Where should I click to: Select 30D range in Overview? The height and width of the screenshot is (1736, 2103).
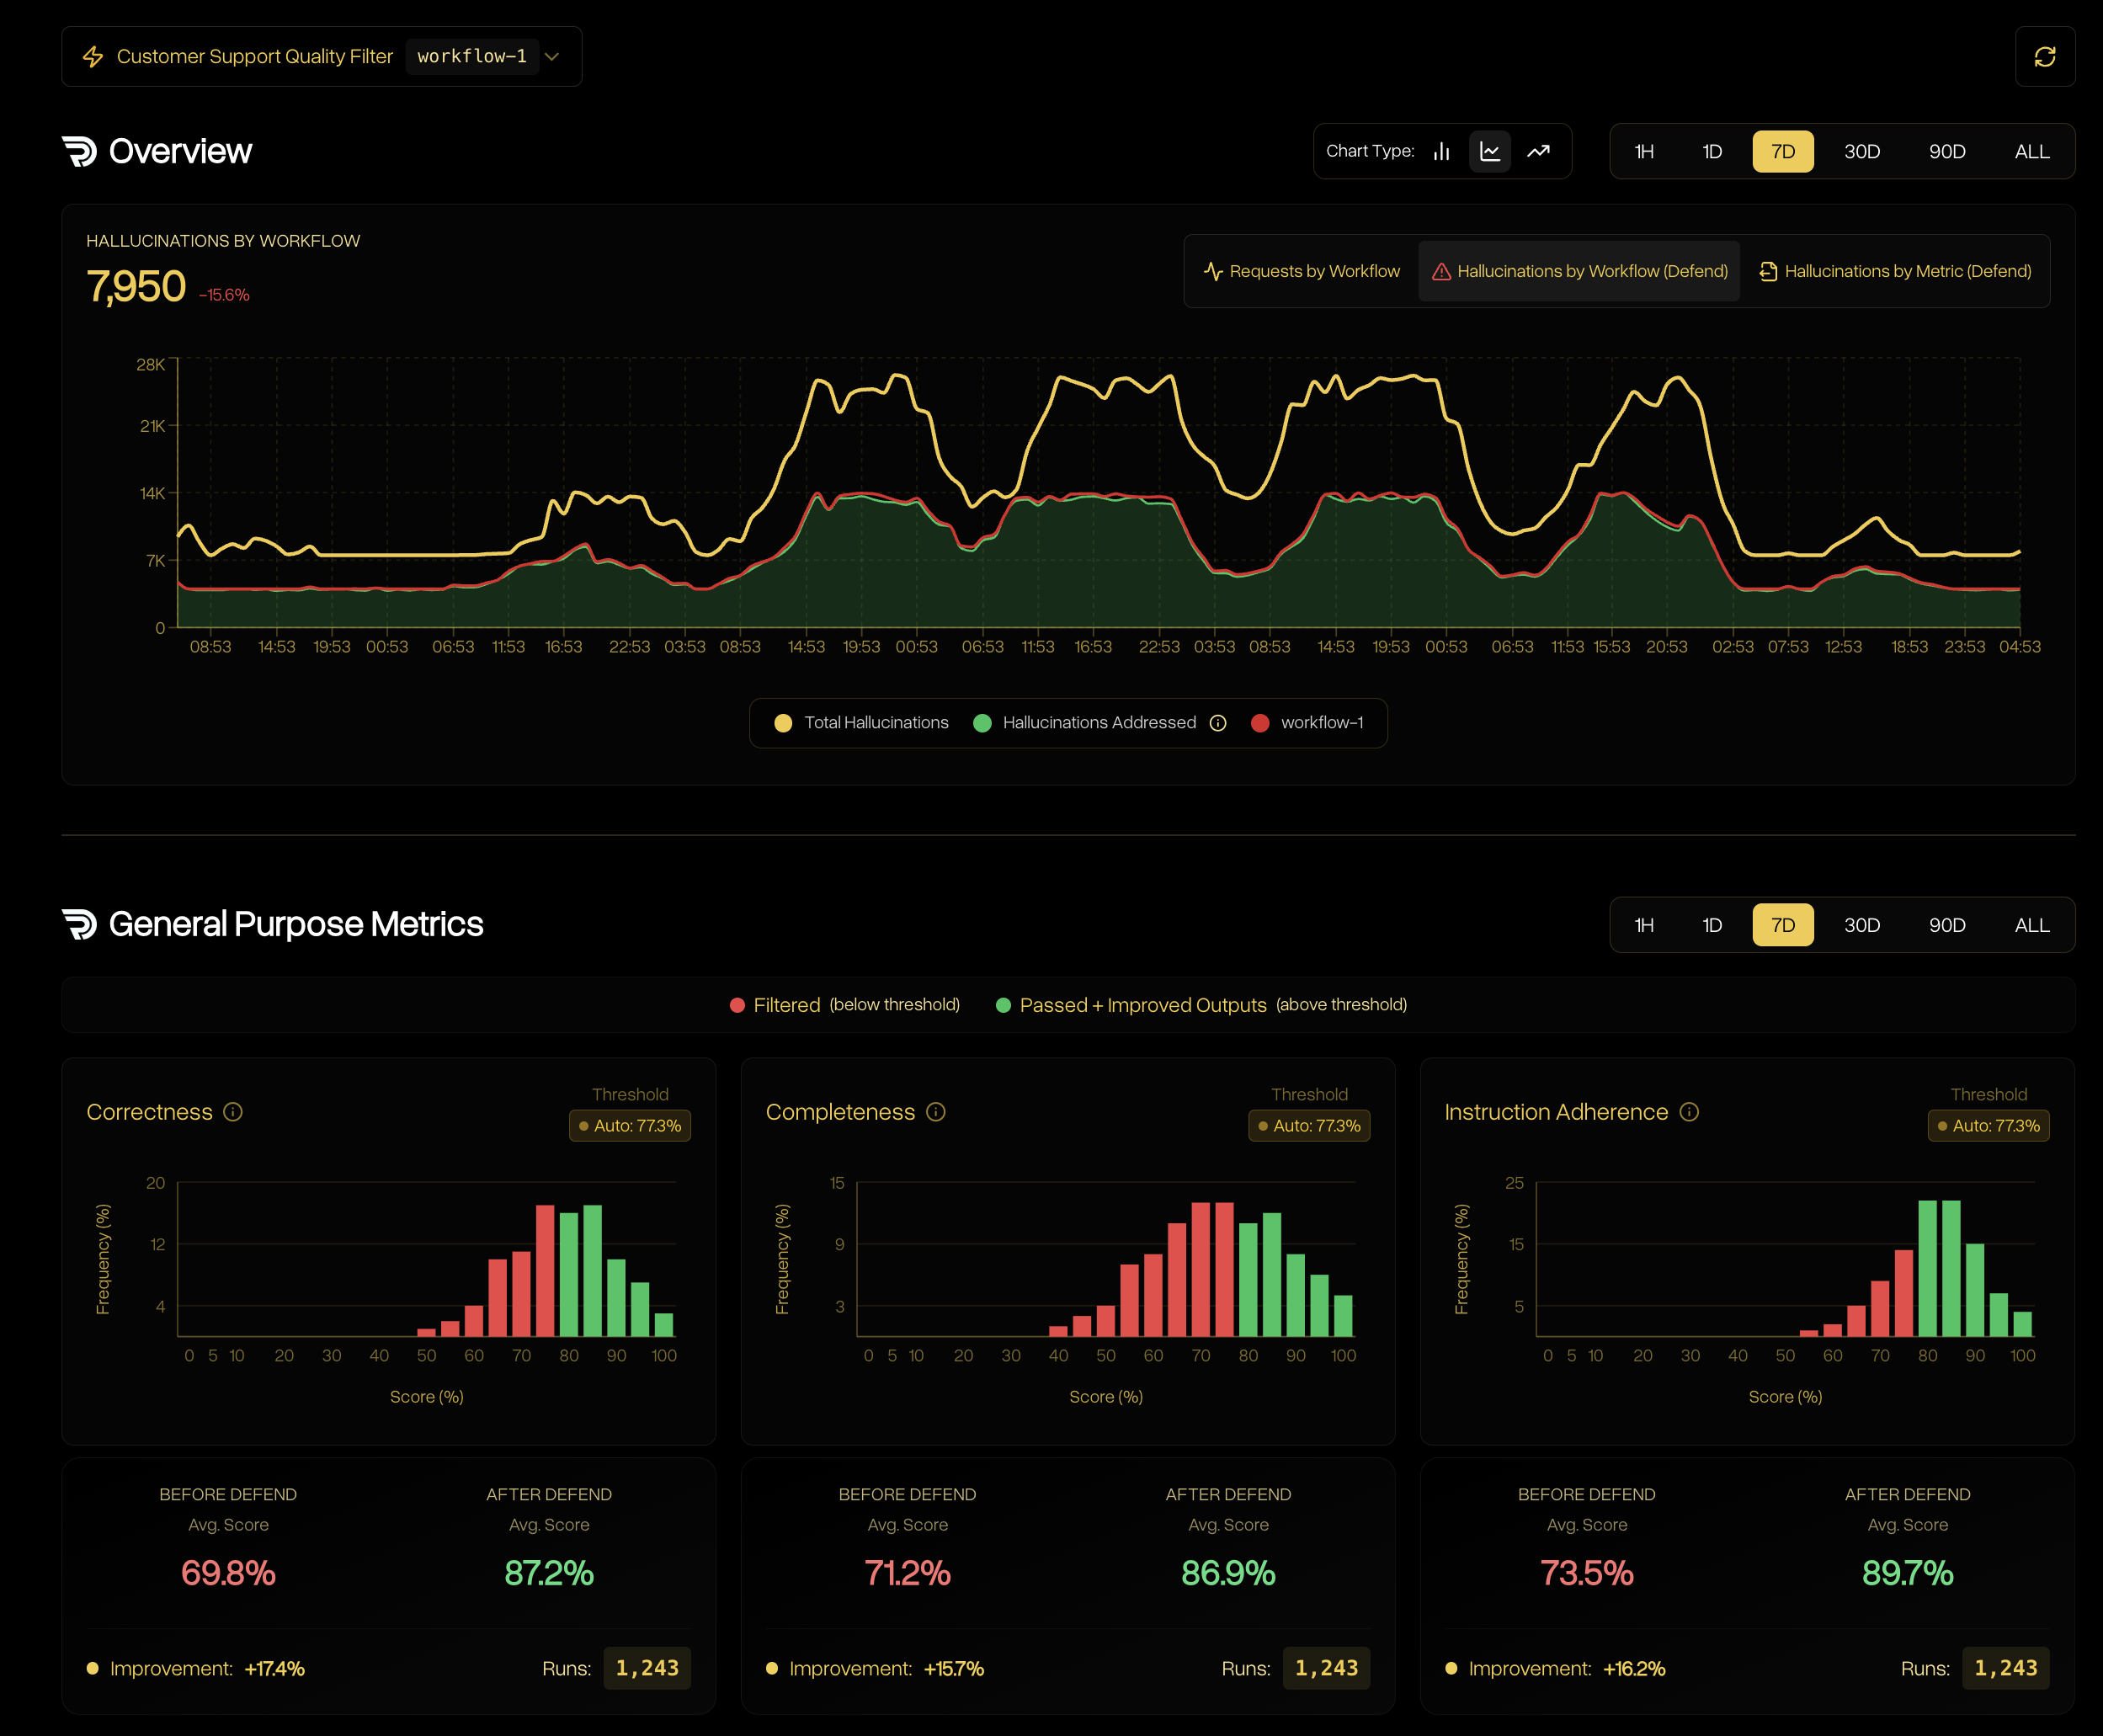click(x=1861, y=152)
